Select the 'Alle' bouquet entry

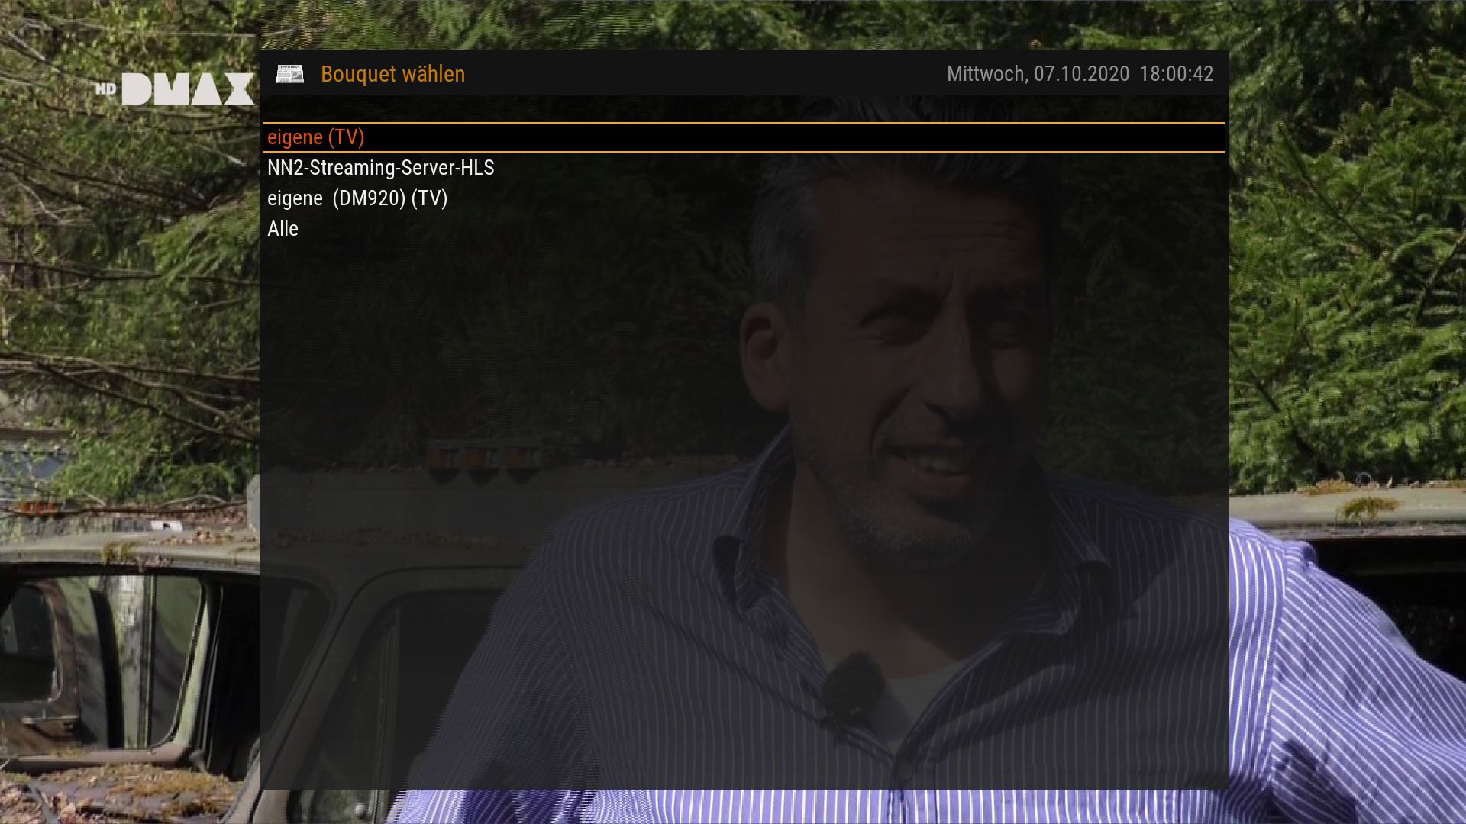[x=744, y=229]
